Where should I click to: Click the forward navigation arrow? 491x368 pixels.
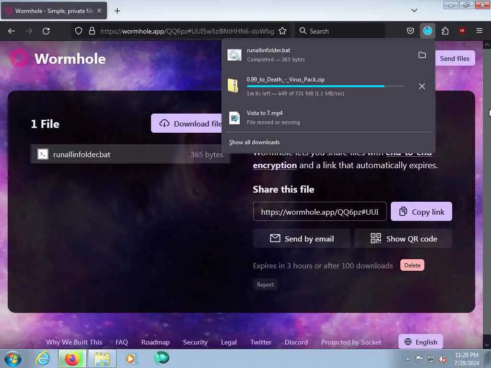tap(29, 31)
